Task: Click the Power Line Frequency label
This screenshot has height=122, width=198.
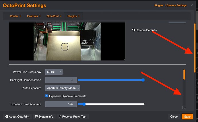Action: [27, 72]
